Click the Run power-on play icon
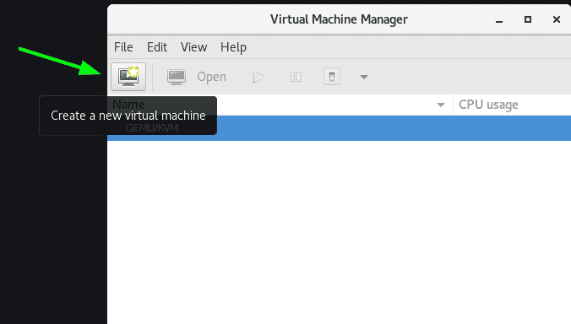 (258, 77)
